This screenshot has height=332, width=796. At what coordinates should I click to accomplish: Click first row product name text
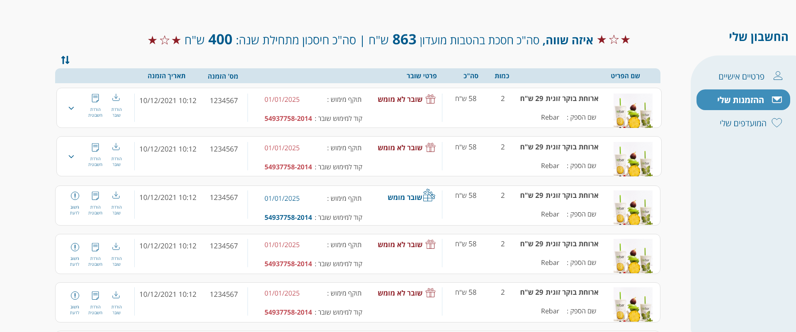pos(559,99)
